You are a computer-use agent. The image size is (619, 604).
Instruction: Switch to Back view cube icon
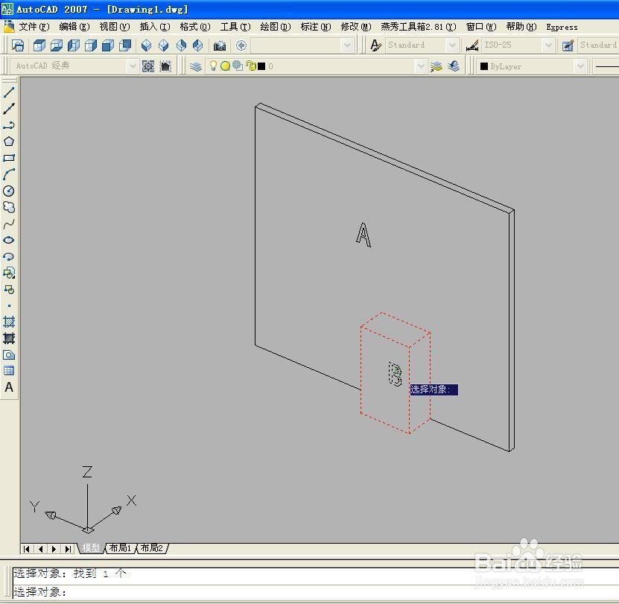pos(125,45)
